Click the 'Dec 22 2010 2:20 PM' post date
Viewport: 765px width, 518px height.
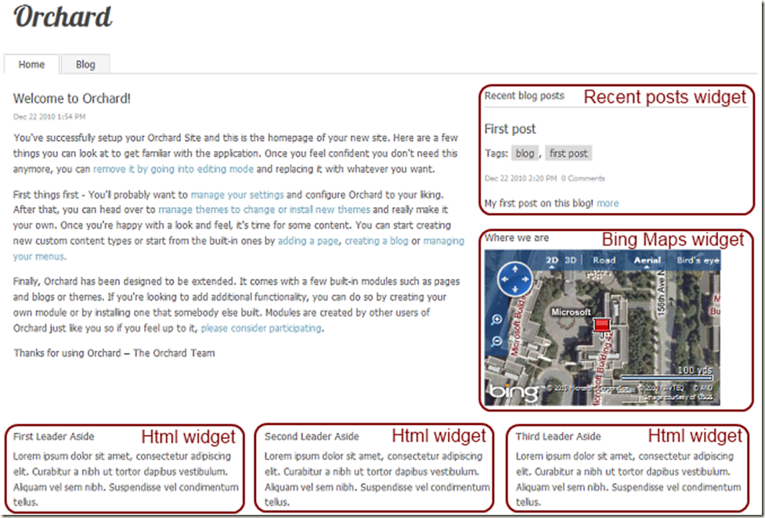[521, 178]
